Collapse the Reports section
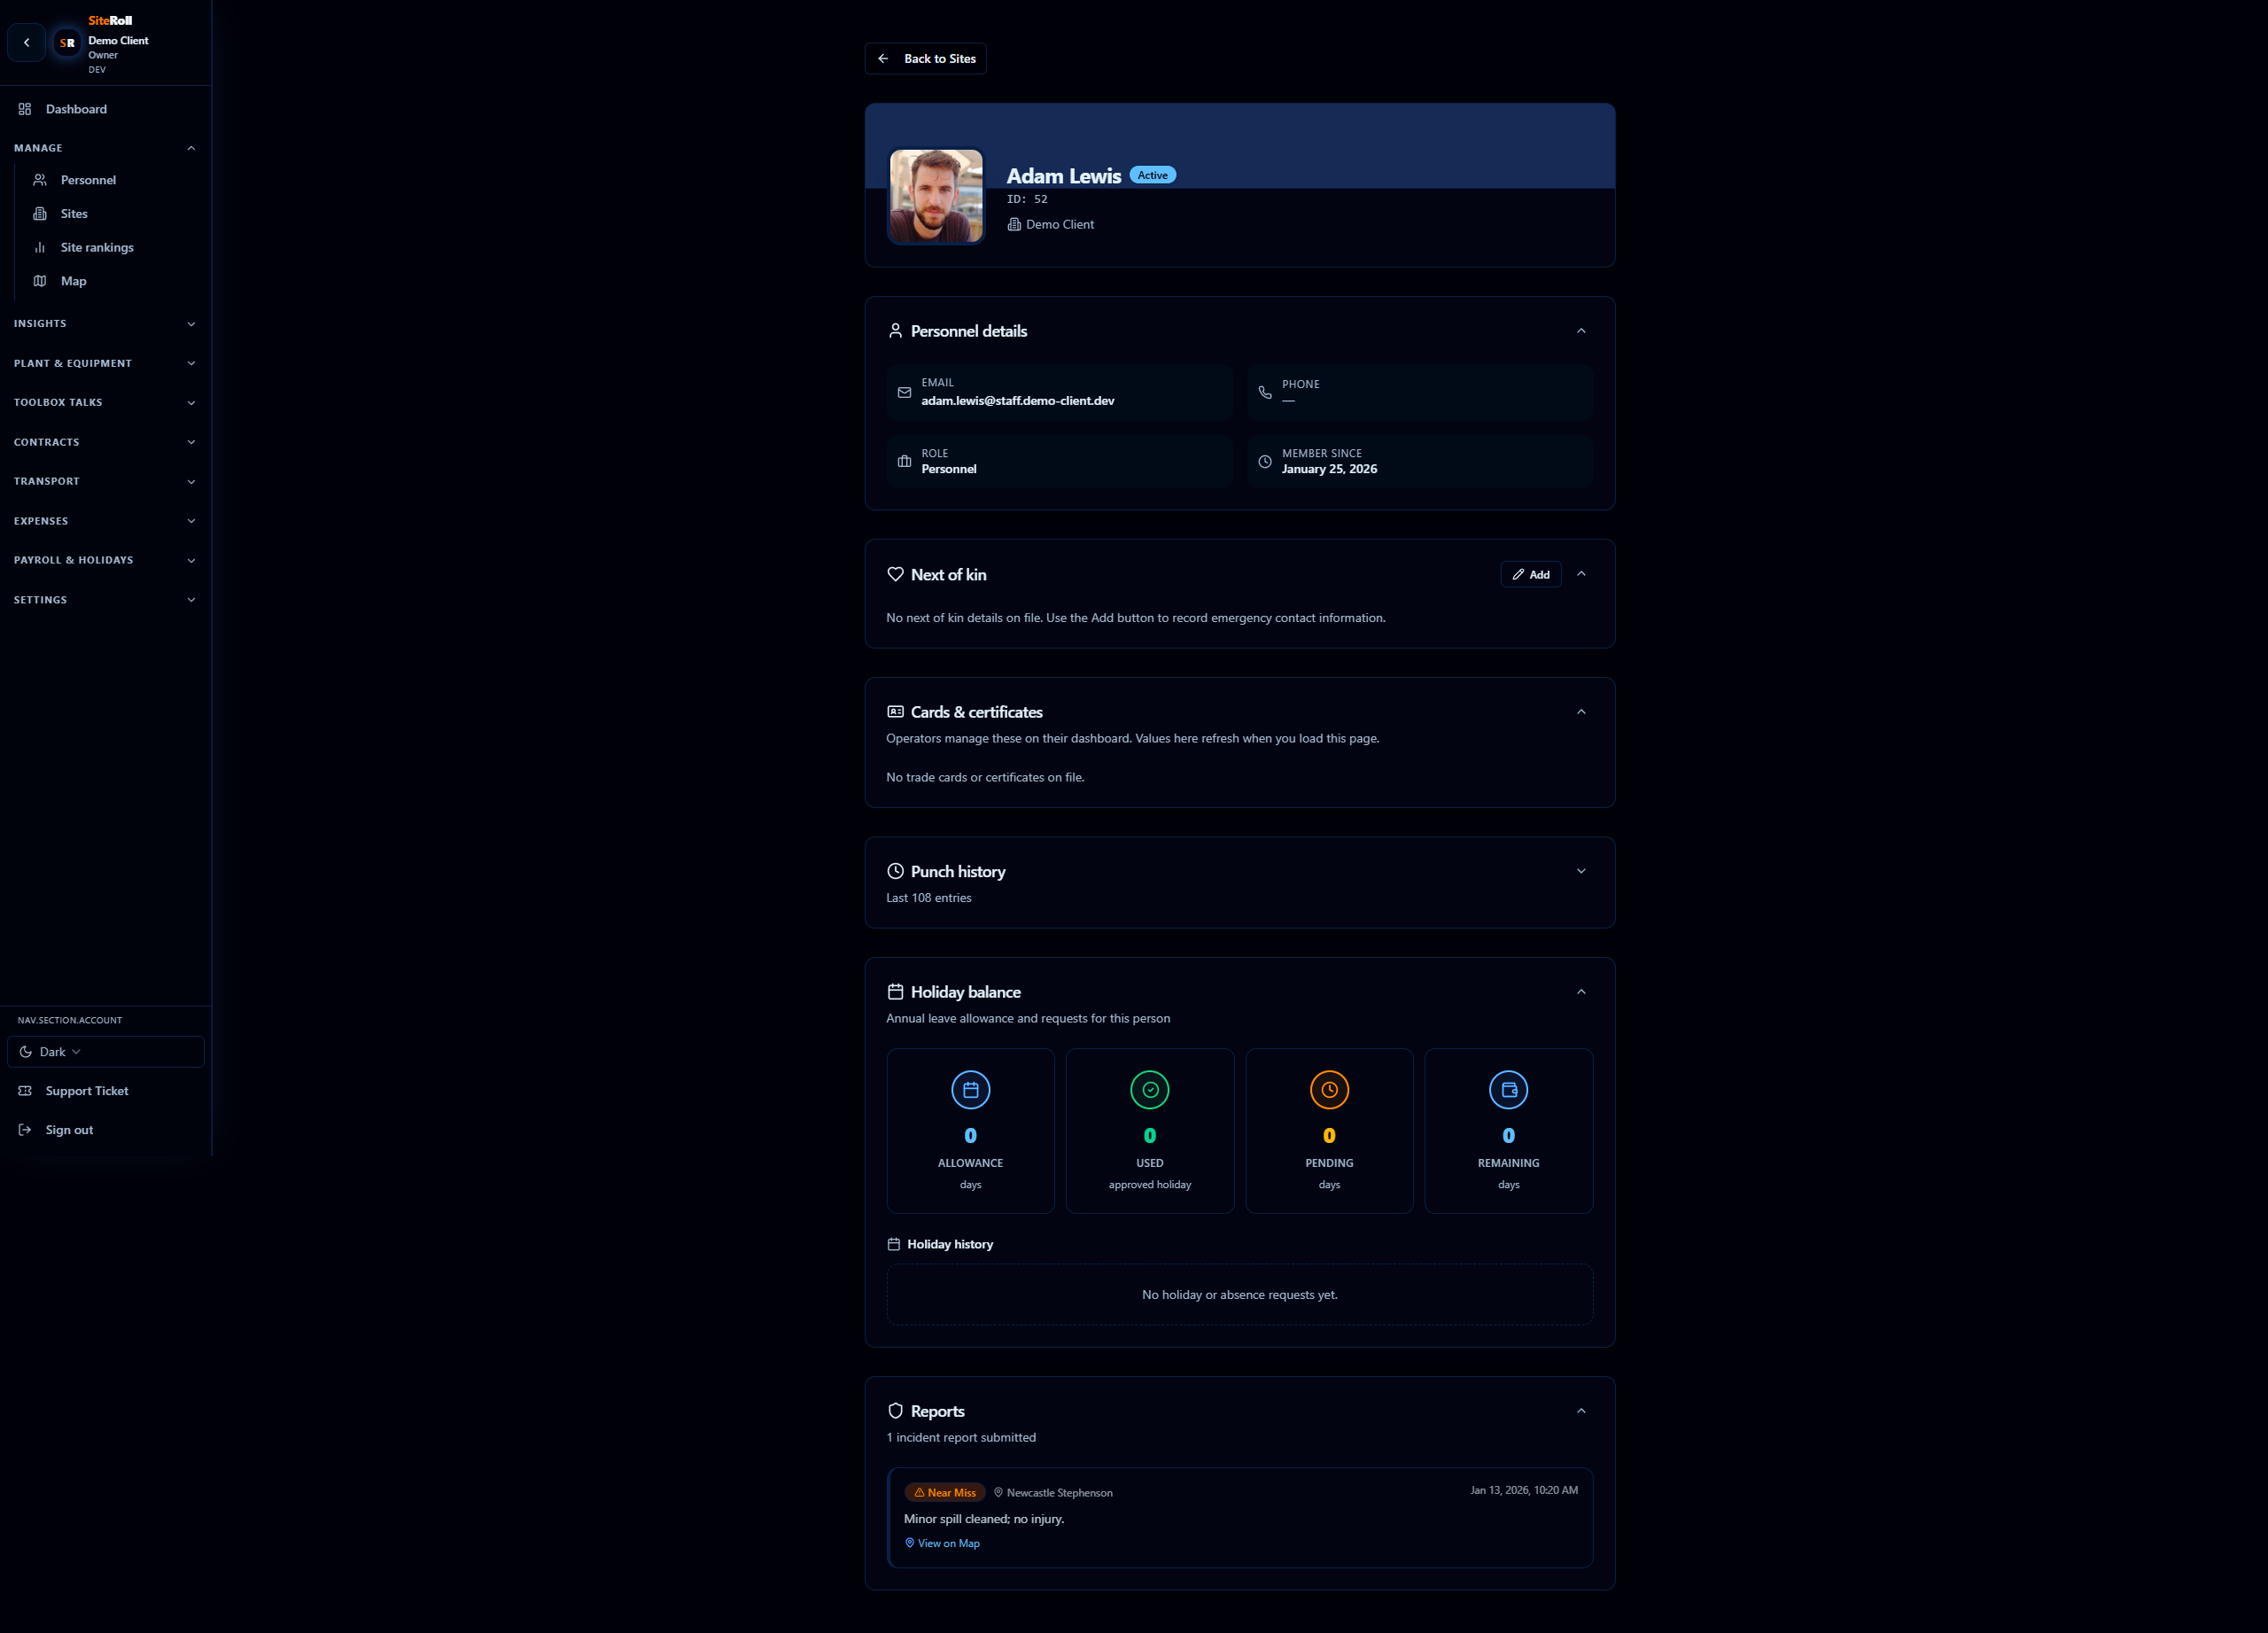 (x=1581, y=1411)
